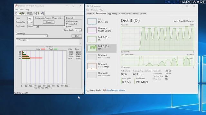Click the Save floppy disk icon in ATTO

coord(23,13)
